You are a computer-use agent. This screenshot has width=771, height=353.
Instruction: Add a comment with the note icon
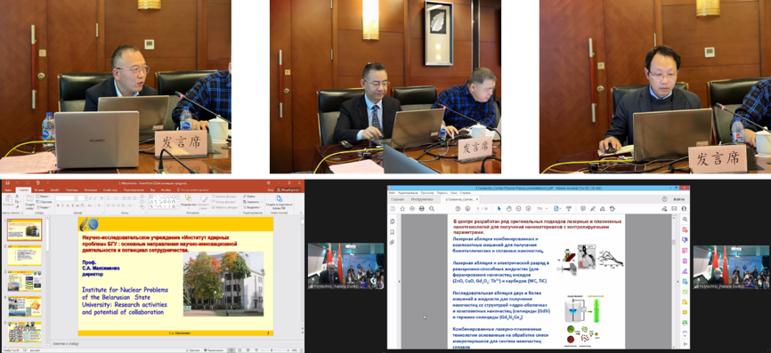point(582,209)
